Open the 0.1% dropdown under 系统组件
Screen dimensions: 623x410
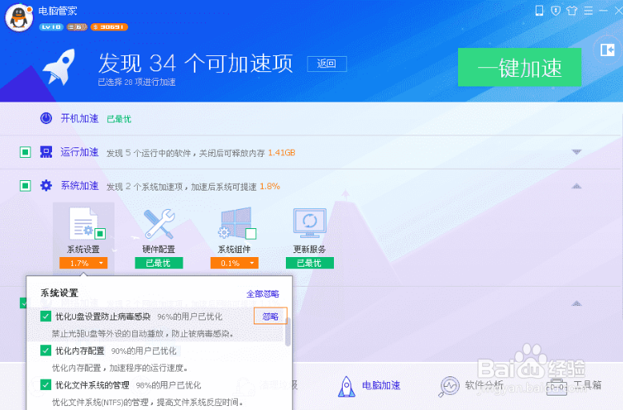coord(235,263)
